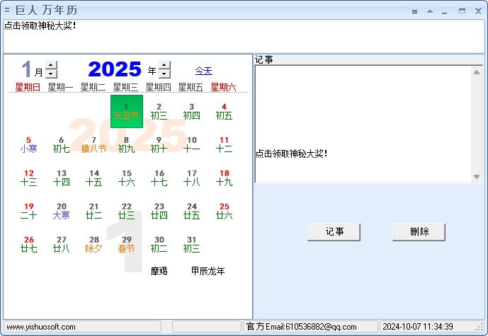Select January 13 十四

coord(62,178)
